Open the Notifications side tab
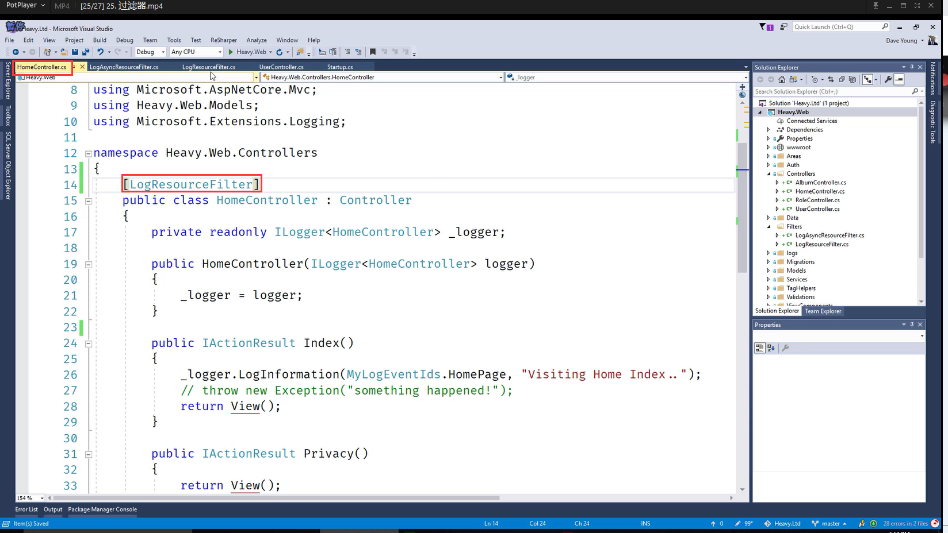The image size is (948, 533). tap(932, 78)
